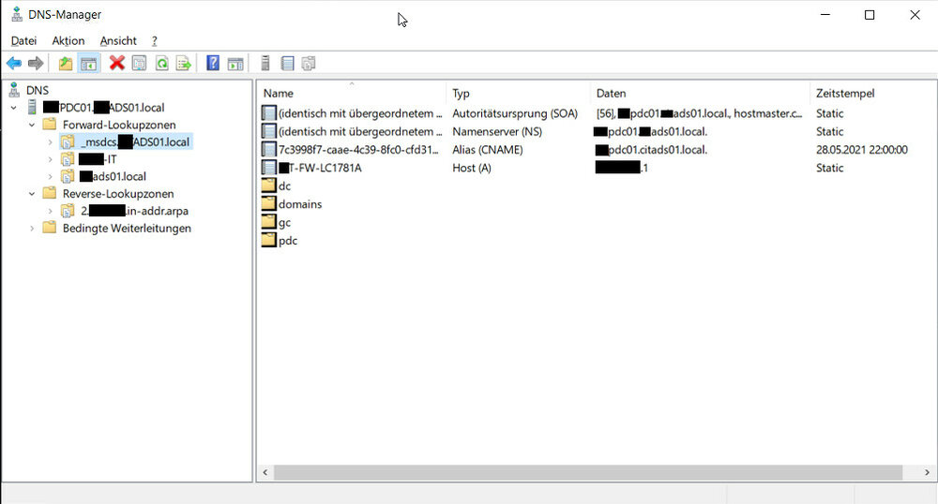Sort list by Typ column header
The image size is (938, 504).
[461, 94]
